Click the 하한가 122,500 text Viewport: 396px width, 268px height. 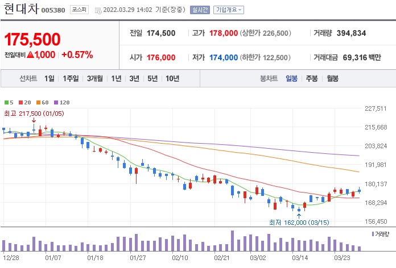265,57
